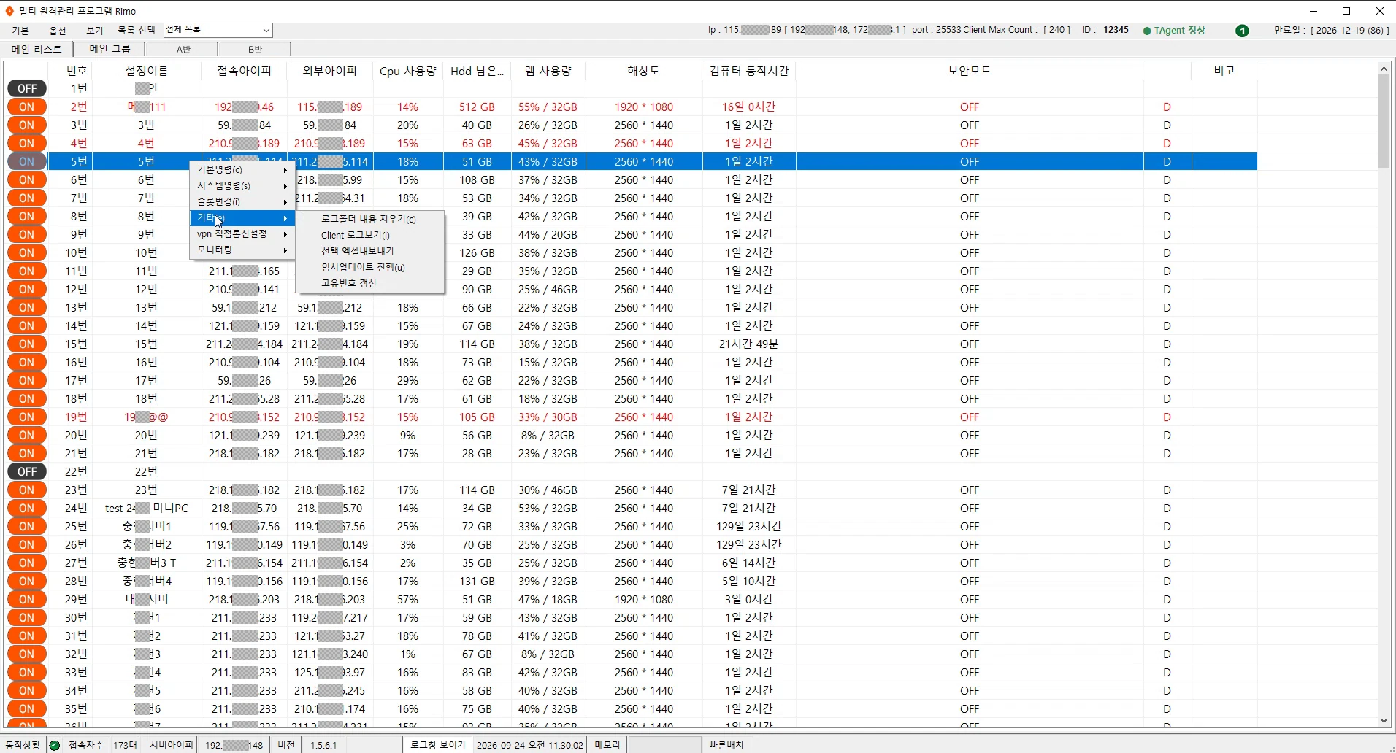1396x753 pixels.
Task: Click the Rimo app logo icon in title bar
Action: click(x=9, y=11)
